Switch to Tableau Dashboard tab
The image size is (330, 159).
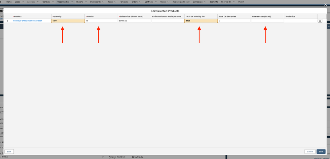click(x=181, y=2)
